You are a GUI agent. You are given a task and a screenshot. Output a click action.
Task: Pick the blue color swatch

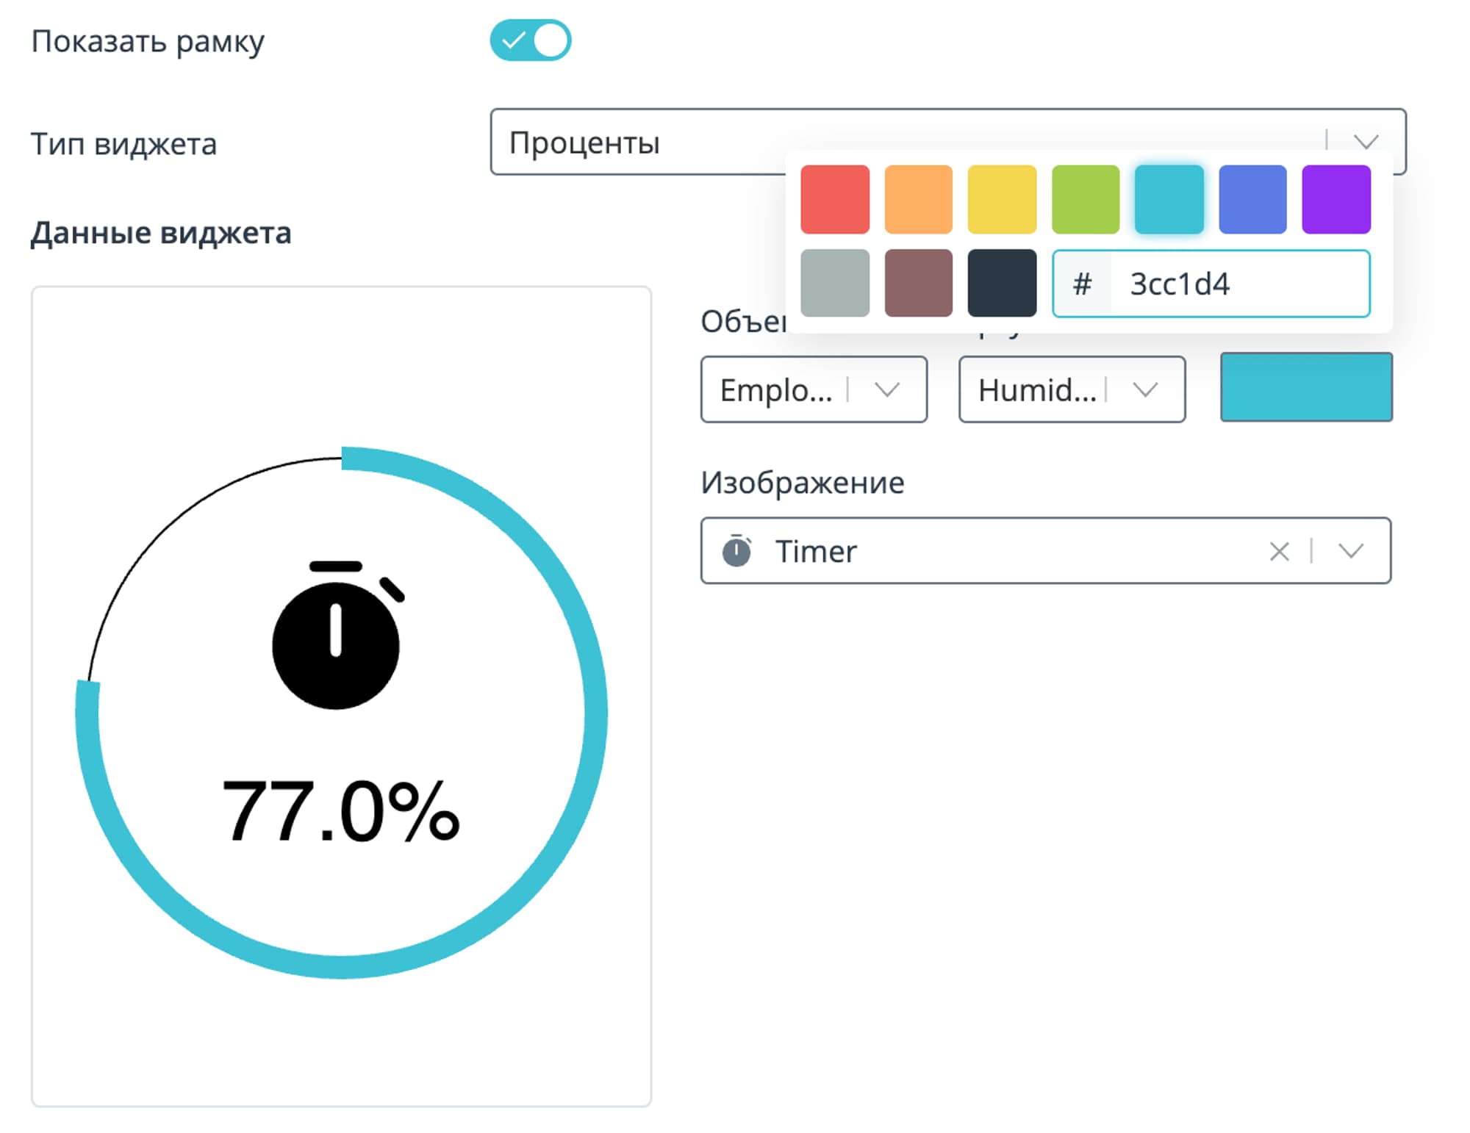[1252, 199]
